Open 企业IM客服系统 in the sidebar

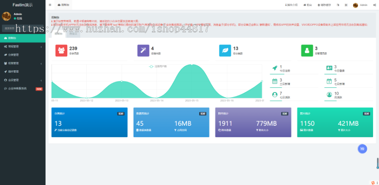pyautogui.click(x=23, y=89)
